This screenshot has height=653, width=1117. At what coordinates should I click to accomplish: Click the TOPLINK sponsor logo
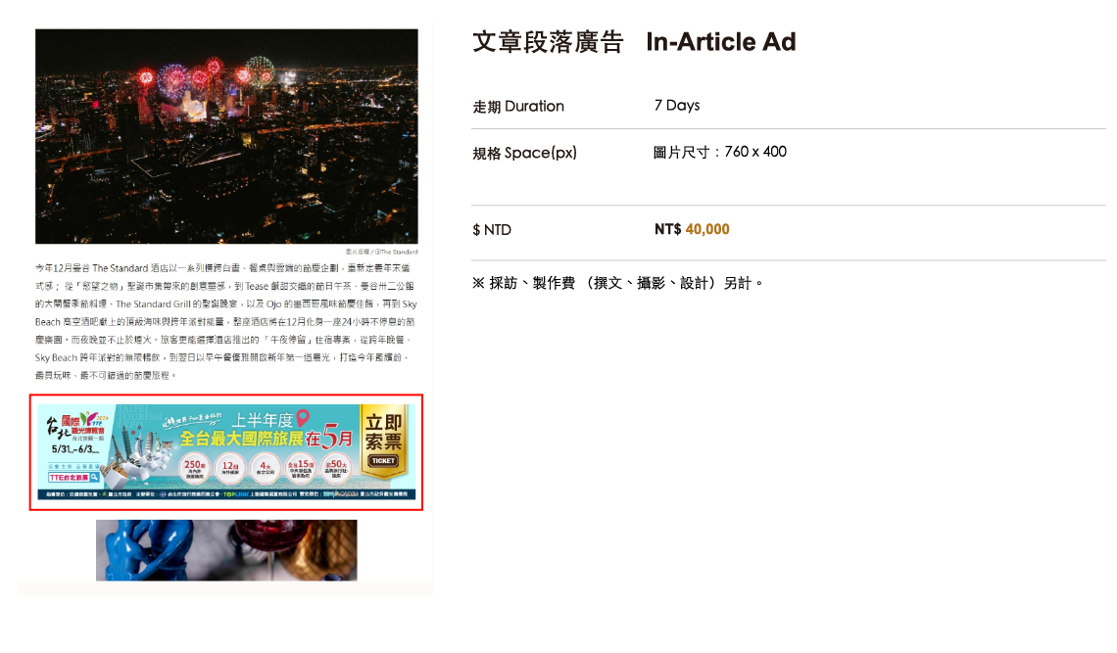237,495
